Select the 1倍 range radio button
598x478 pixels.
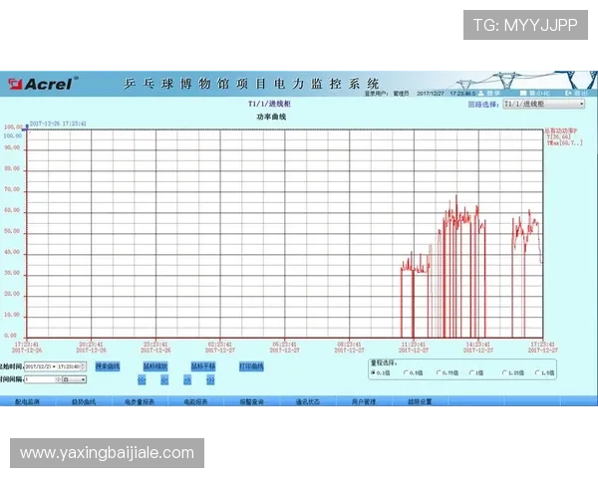472,372
